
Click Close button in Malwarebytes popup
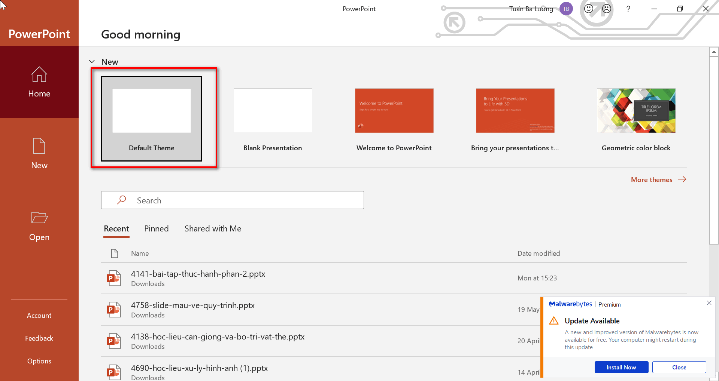click(x=679, y=368)
